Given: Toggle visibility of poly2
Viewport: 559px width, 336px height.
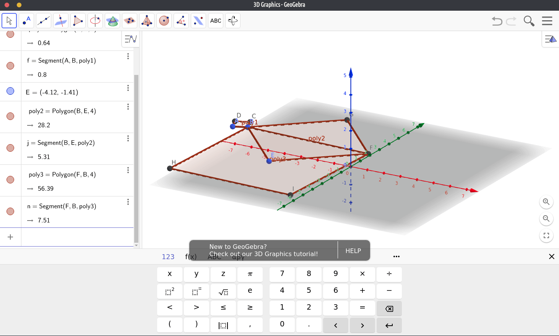Looking at the screenshot, I should click(10, 116).
